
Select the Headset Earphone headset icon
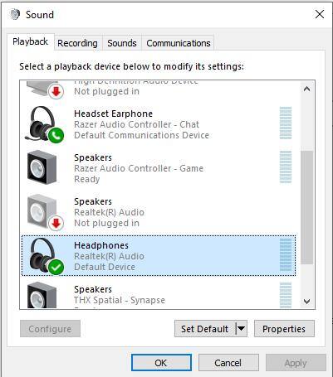point(44,124)
